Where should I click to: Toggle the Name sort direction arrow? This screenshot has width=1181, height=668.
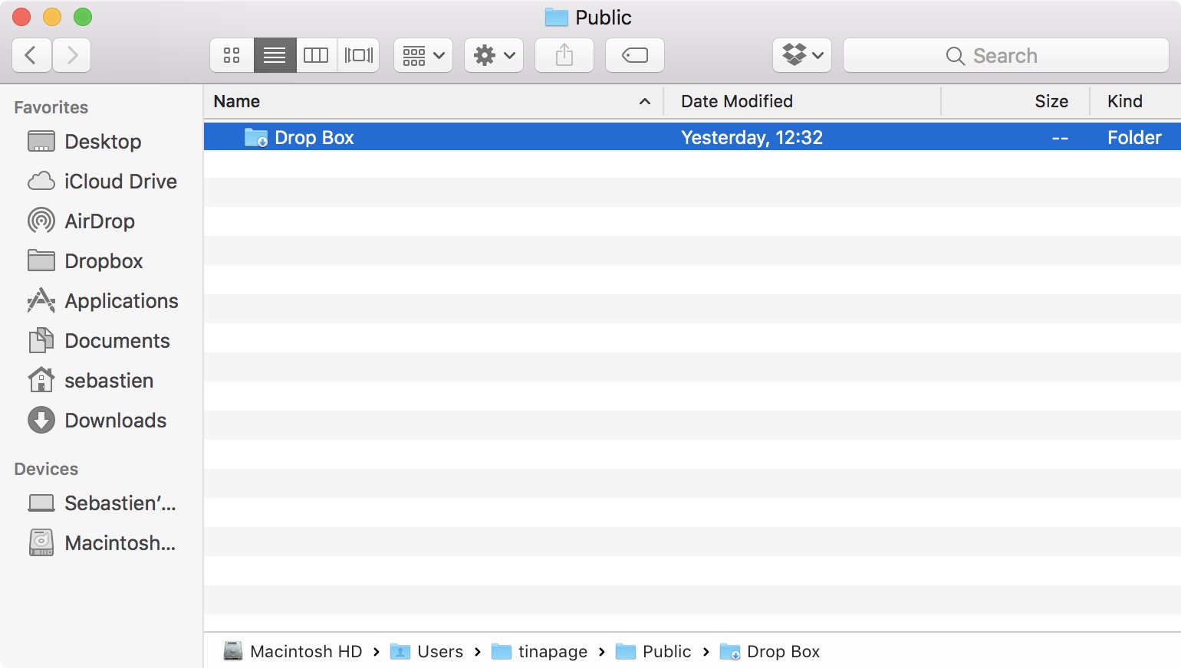click(645, 101)
